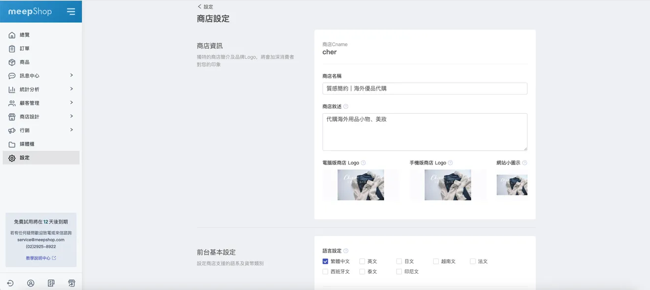This screenshot has width=650, height=290.
Task: Click the clipboard icon beside 訂單
Action: tap(12, 49)
